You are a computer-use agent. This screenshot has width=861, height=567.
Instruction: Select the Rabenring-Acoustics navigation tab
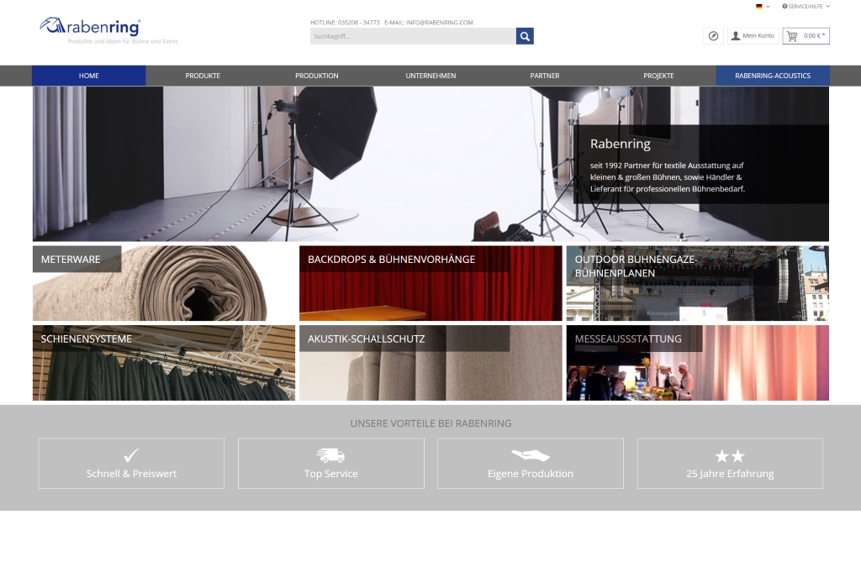tap(772, 76)
